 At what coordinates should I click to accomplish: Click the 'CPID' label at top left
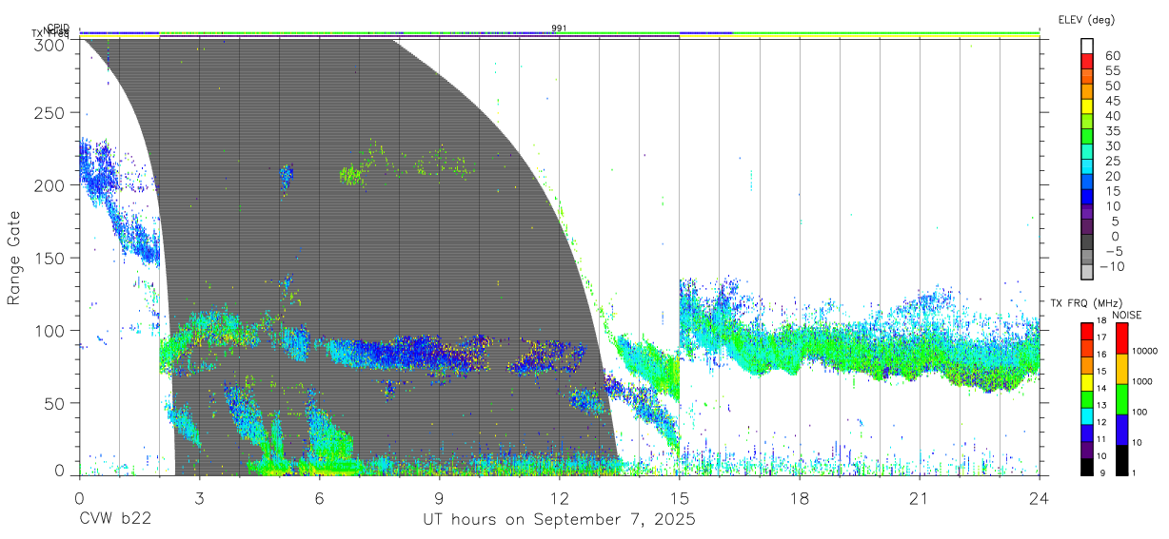[58, 28]
